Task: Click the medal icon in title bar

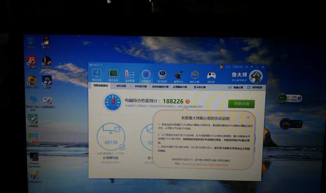Action: (221, 67)
